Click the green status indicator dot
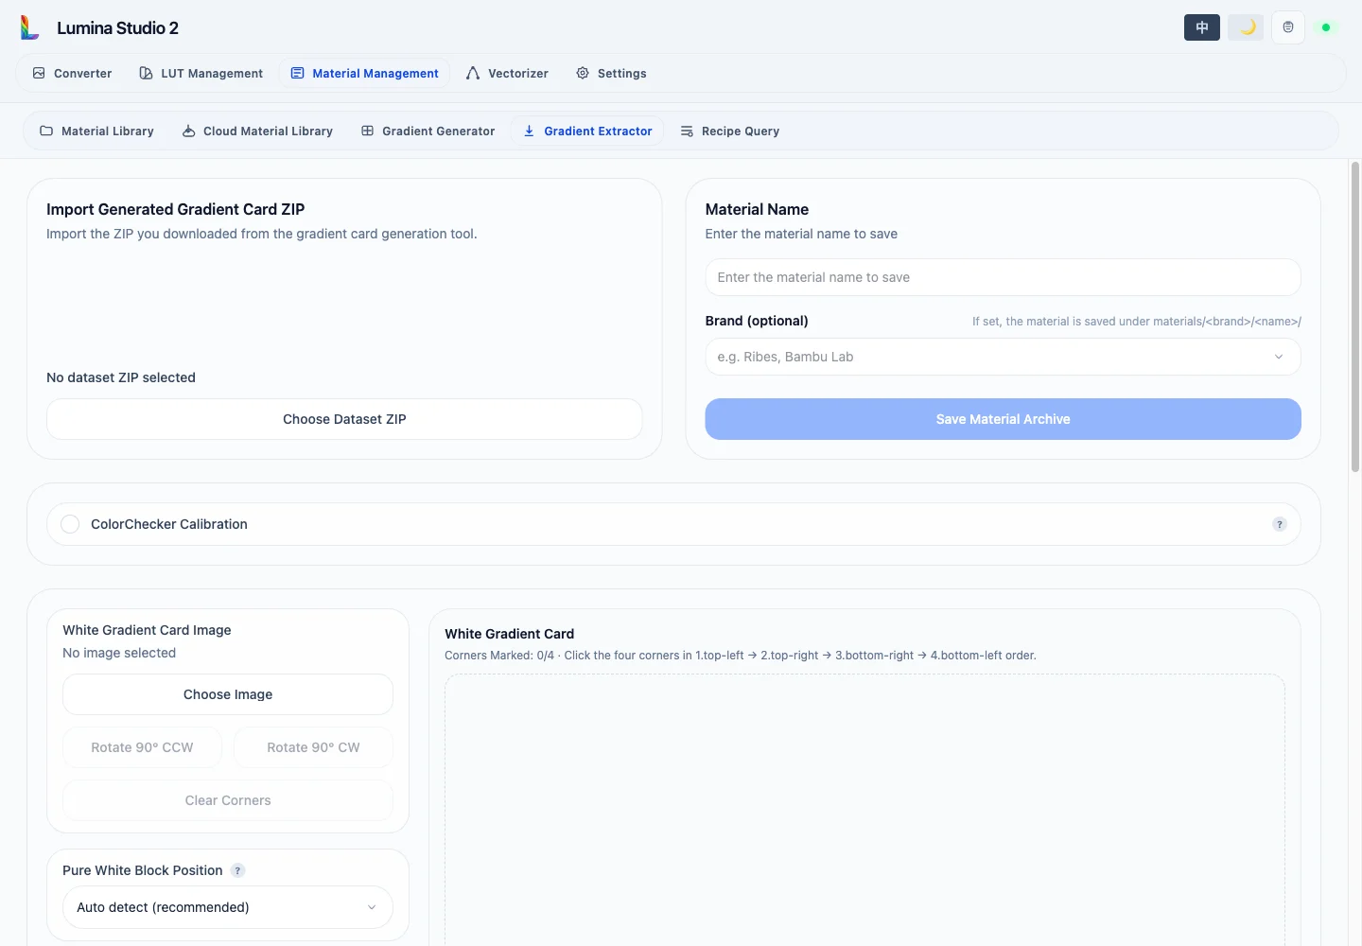 pyautogui.click(x=1326, y=27)
